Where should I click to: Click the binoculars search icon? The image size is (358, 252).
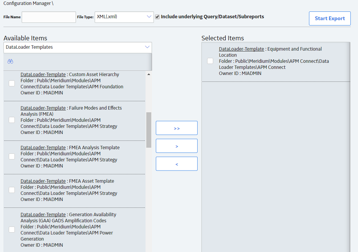click(10, 61)
